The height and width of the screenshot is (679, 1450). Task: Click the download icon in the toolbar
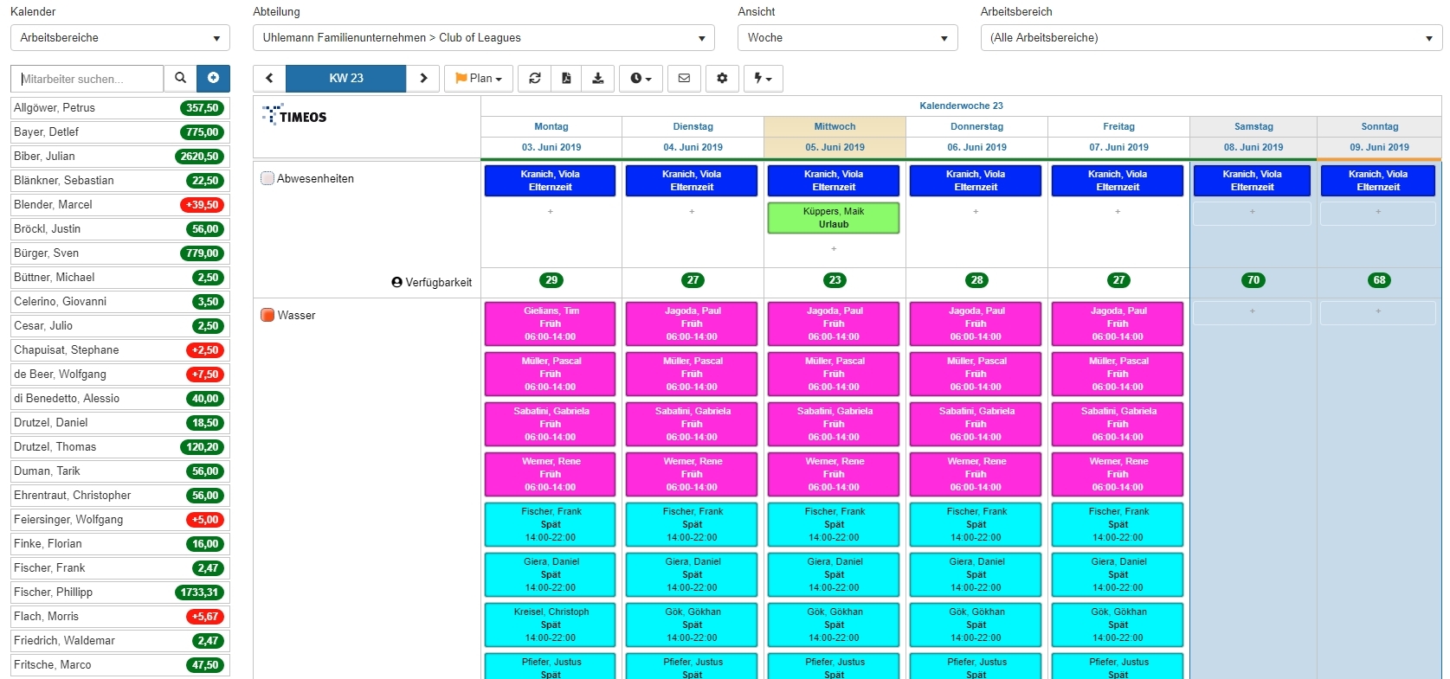597,78
